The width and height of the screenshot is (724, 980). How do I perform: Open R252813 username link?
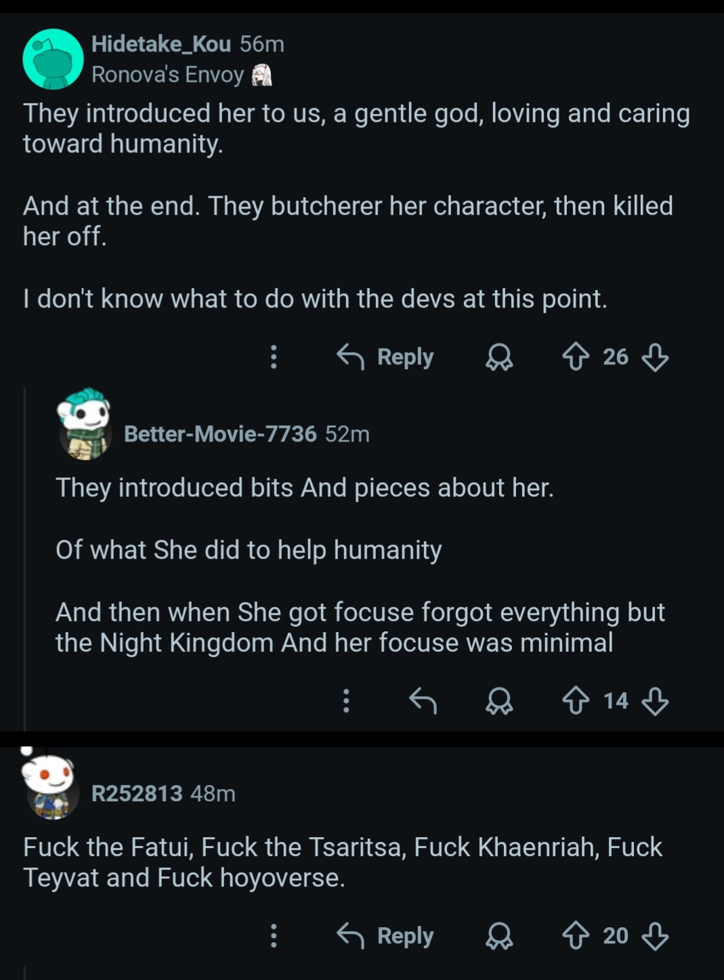point(137,793)
